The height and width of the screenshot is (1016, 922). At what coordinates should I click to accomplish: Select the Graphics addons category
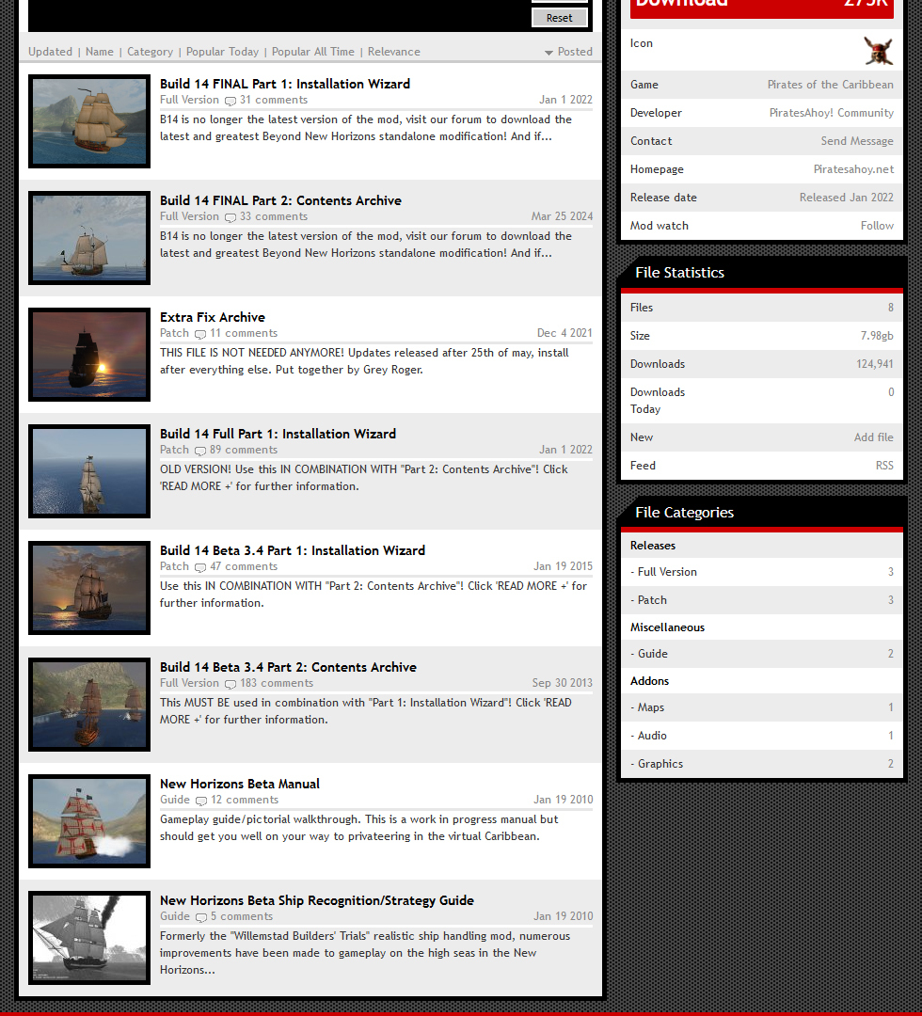(660, 764)
